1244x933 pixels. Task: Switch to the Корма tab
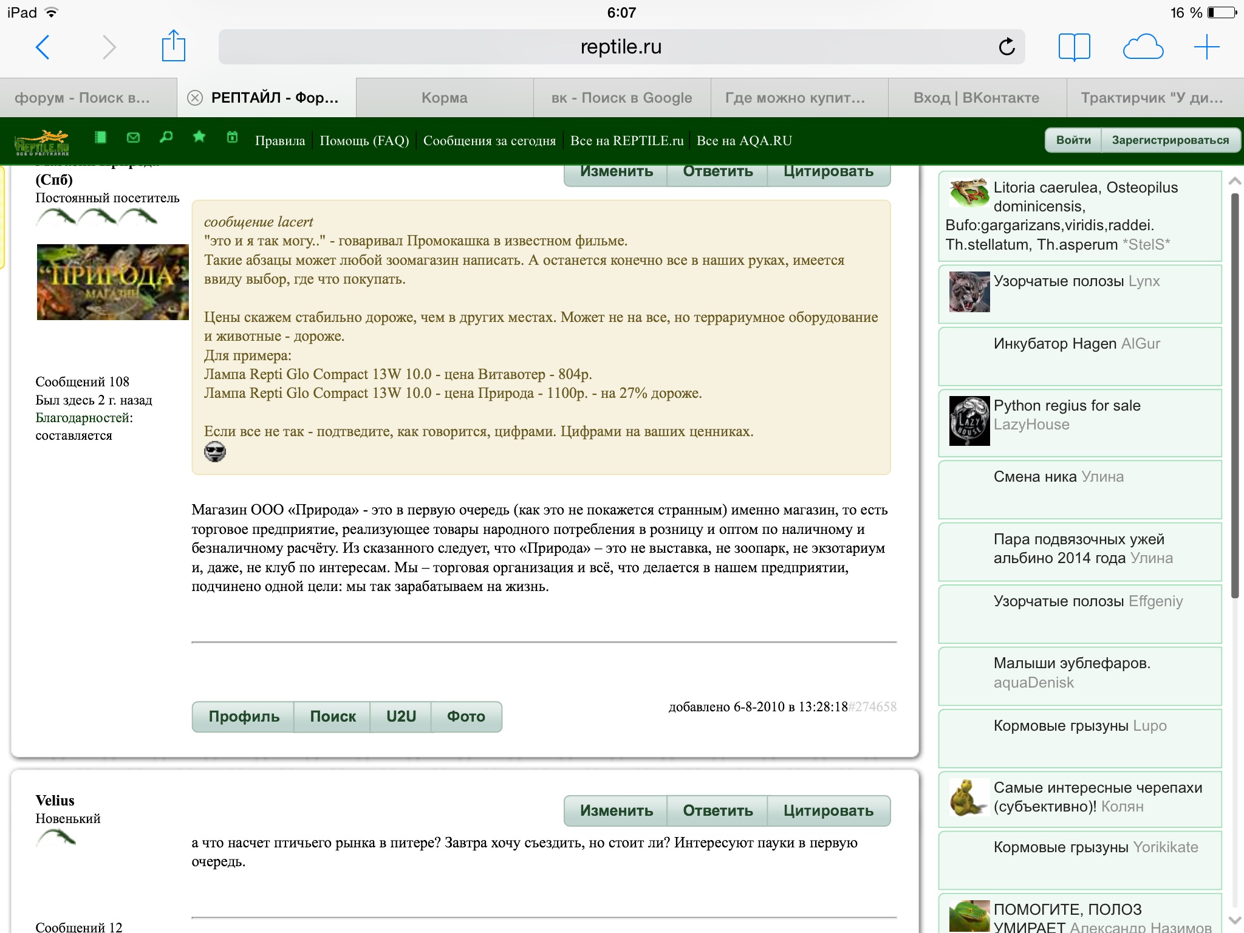445,98
